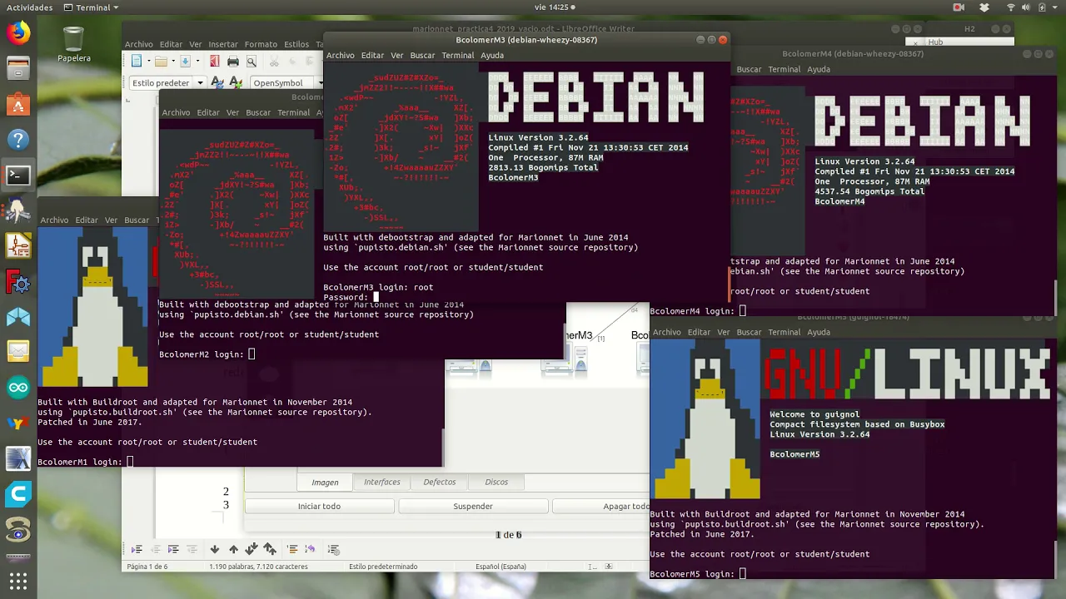Switch to Interfaces tab in Marionnet
The height and width of the screenshot is (599, 1066).
tap(382, 482)
